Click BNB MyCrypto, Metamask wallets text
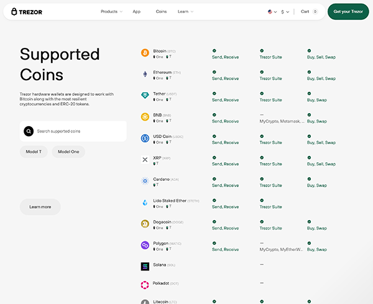 pyautogui.click(x=282, y=121)
